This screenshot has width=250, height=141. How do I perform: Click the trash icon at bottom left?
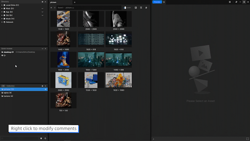(41, 138)
